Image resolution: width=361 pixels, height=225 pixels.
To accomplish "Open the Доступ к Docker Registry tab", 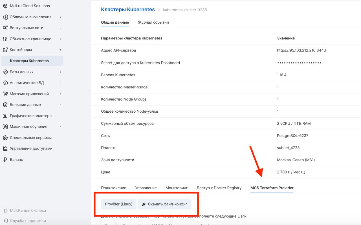I will point(219,188).
